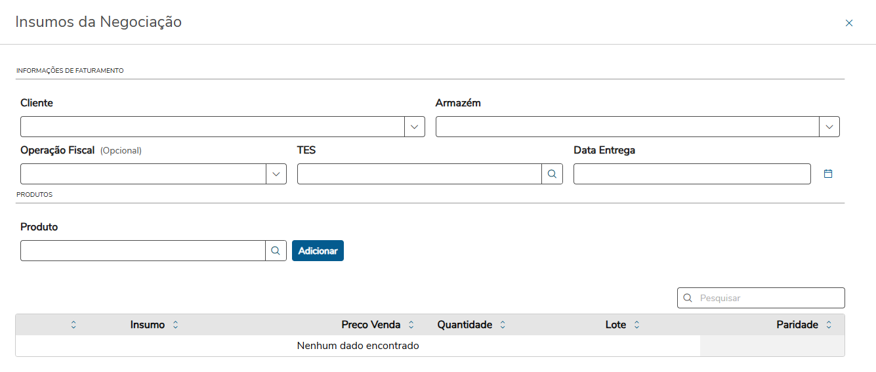
Task: Click the TES text field
Action: click(x=419, y=174)
